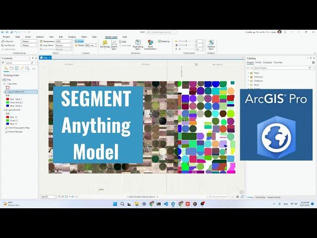Click the Resampling Type icon
This screenshot has height=238, width=317.
coord(138,43)
